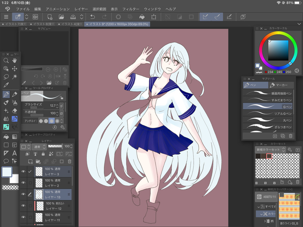
Task: Expand the document tabs chevron
Action: tap(299, 24)
